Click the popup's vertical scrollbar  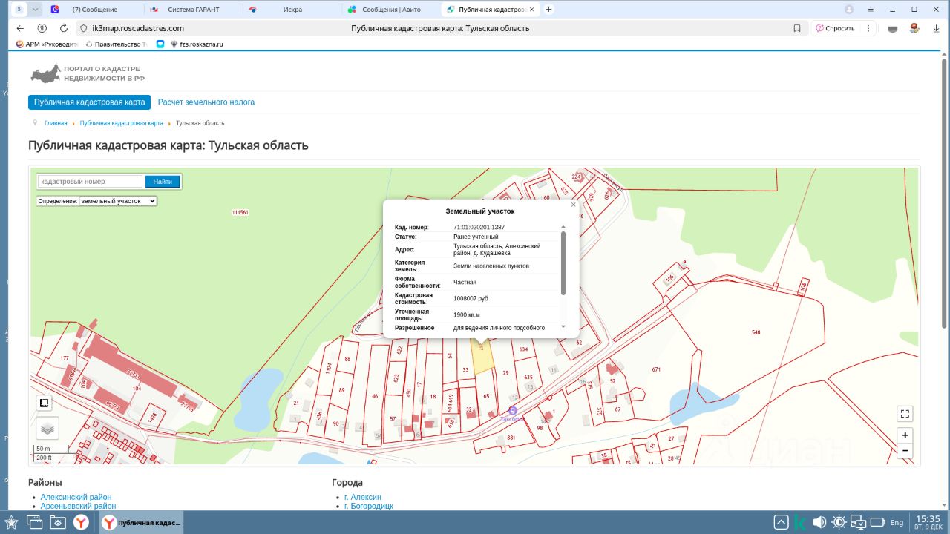click(563, 263)
